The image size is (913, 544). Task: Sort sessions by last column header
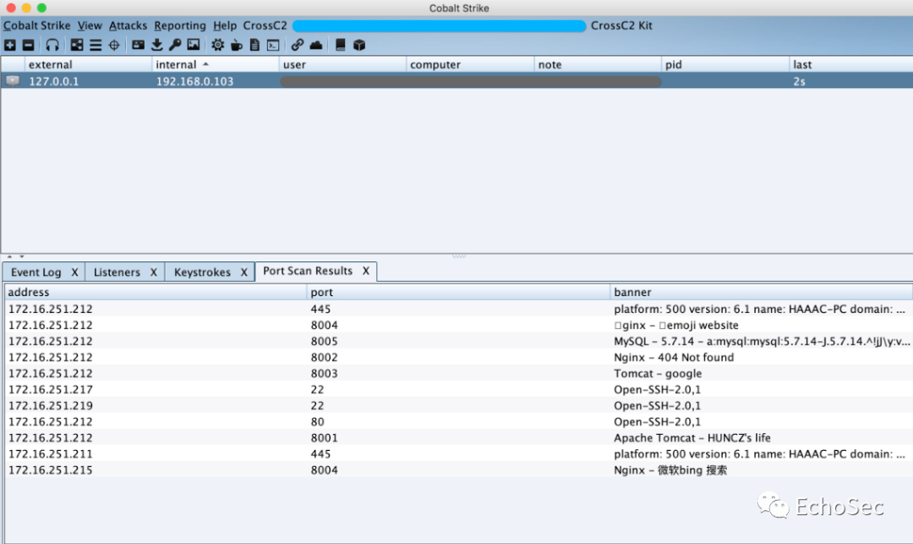[x=850, y=64]
